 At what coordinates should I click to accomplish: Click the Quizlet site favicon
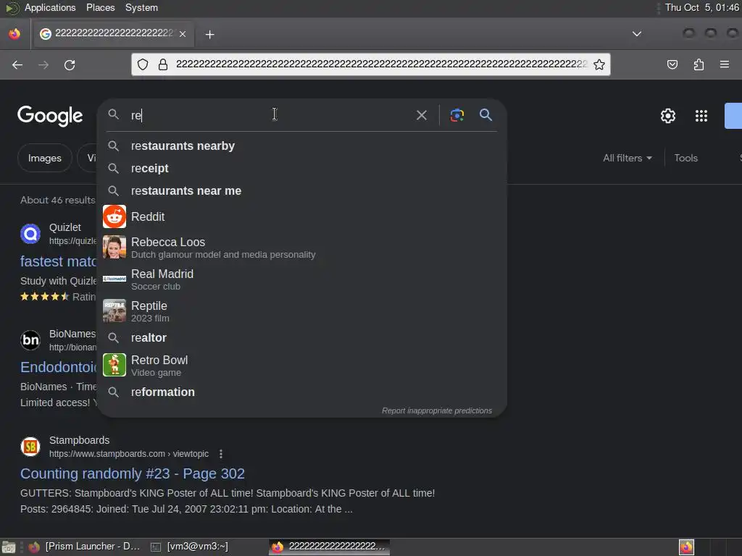(30, 234)
